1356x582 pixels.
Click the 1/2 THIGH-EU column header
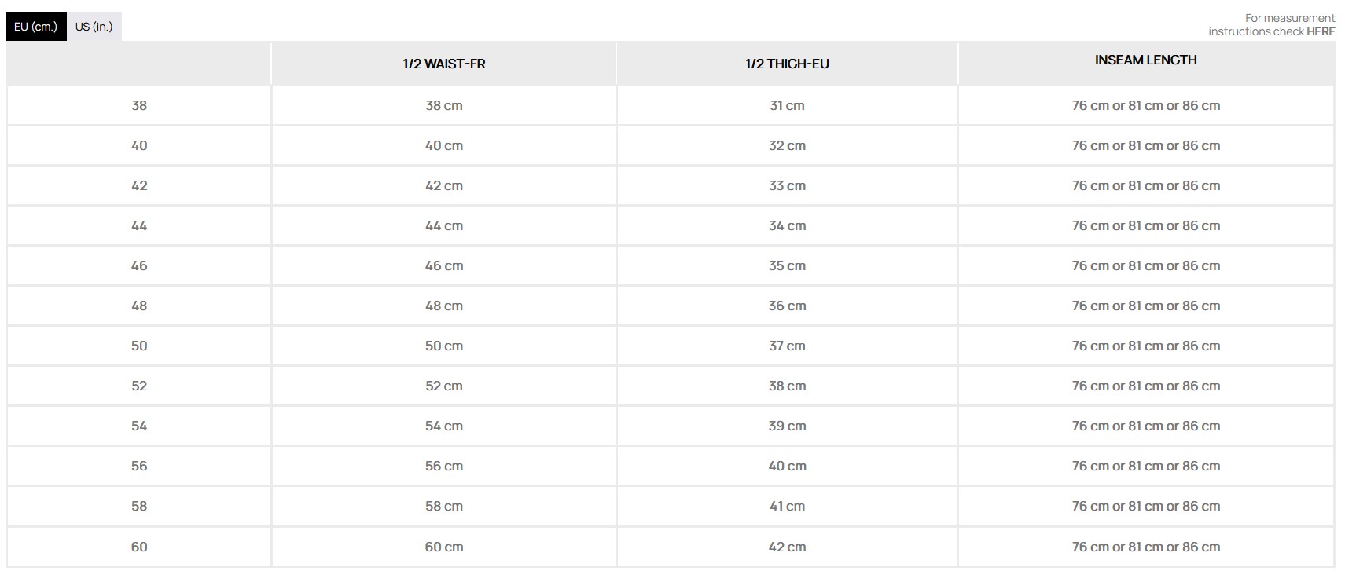click(787, 64)
